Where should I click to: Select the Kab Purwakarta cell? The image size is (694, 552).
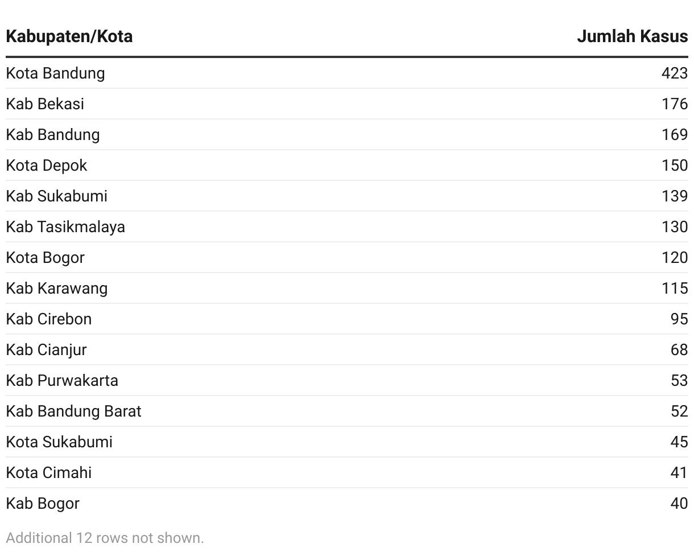[x=62, y=381]
